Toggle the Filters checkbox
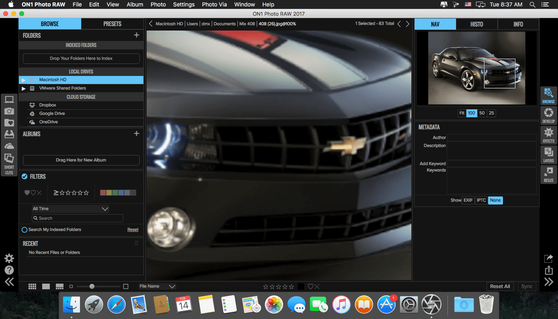The width and height of the screenshot is (558, 319). pyautogui.click(x=25, y=176)
